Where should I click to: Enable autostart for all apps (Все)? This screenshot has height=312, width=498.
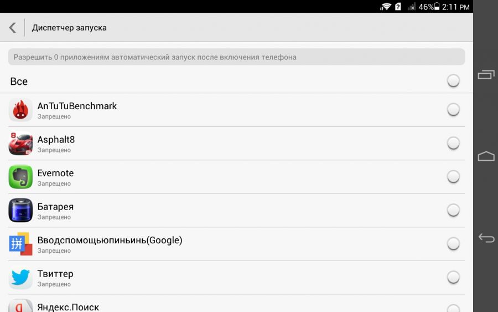coord(453,81)
